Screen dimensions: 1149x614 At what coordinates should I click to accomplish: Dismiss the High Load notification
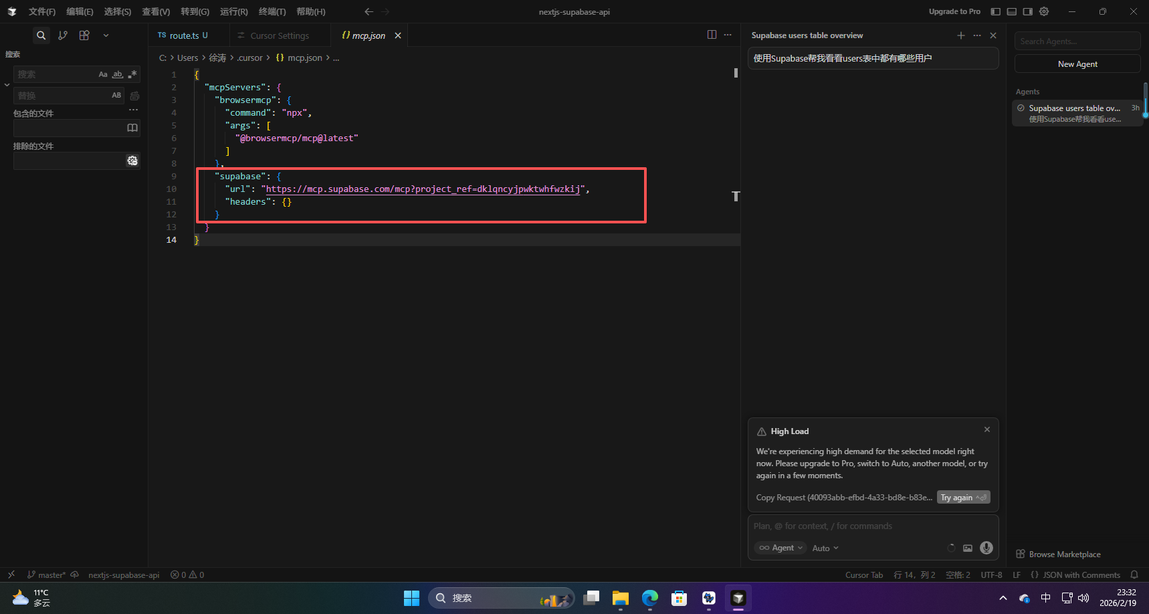click(x=986, y=429)
